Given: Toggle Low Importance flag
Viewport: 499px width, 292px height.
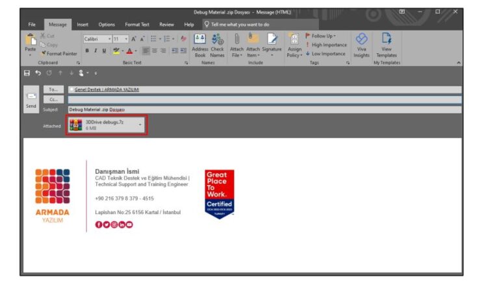Looking at the screenshot, I should (x=327, y=54).
